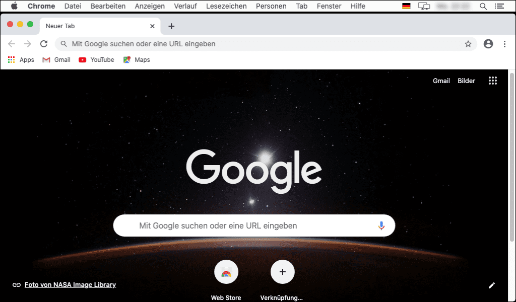Click the Google logo
Viewport: 516px width, 302px height.
pos(254,171)
